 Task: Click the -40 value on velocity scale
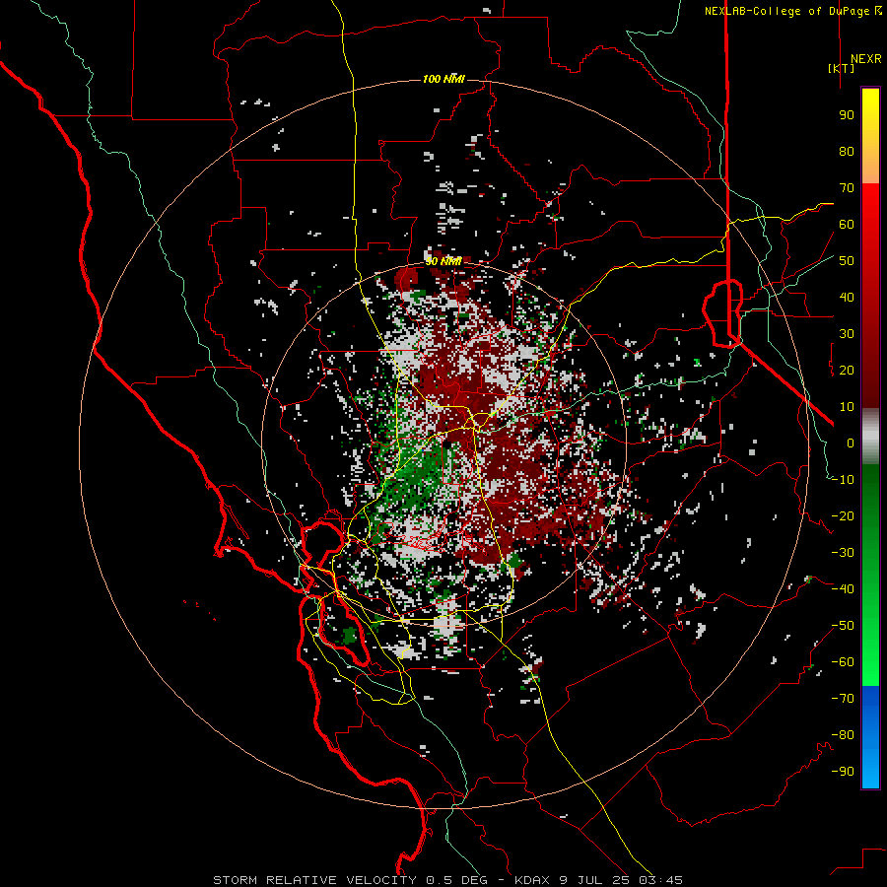843,589
